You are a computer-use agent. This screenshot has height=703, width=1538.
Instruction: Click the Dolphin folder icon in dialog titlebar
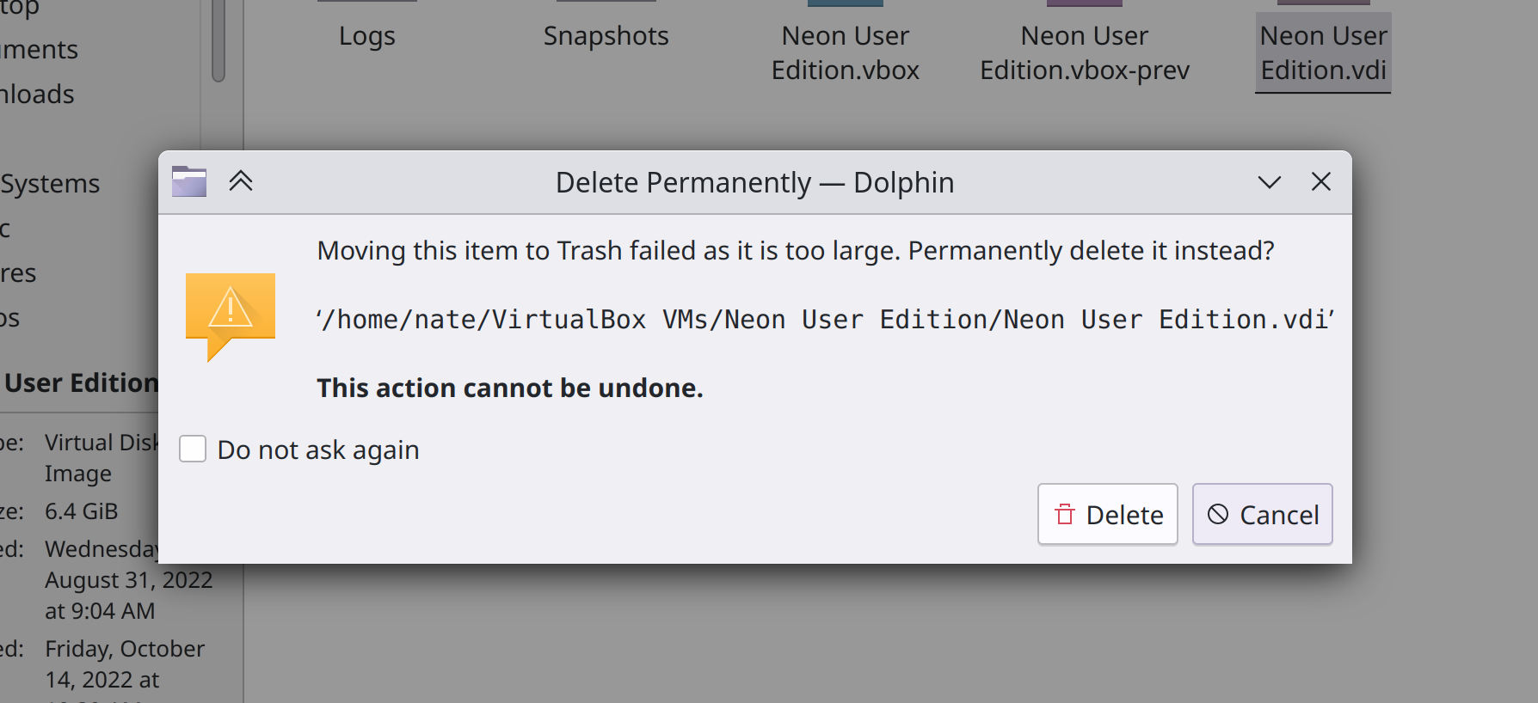click(x=189, y=182)
